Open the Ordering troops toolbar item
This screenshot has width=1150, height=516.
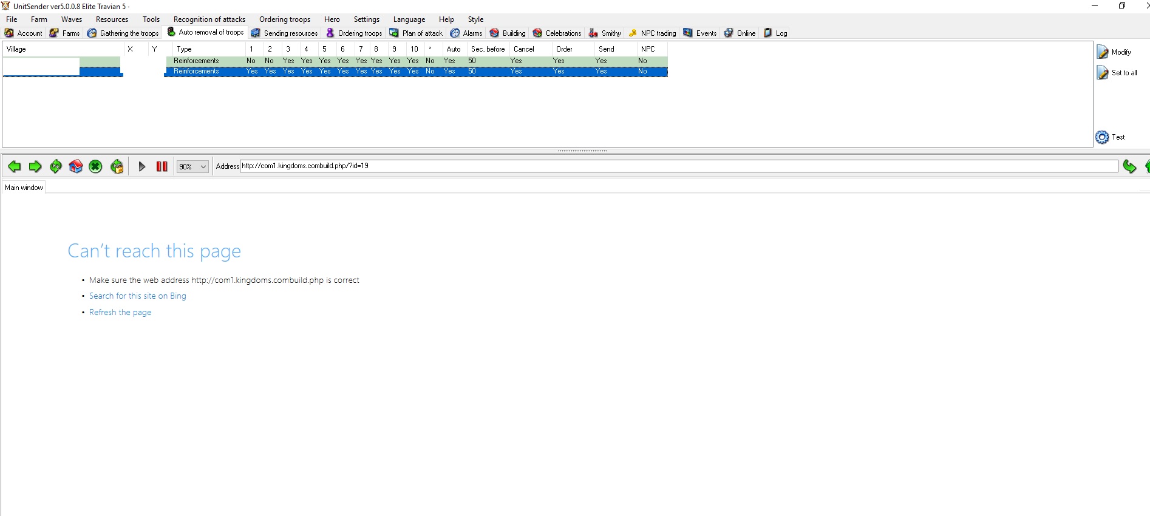tap(354, 33)
